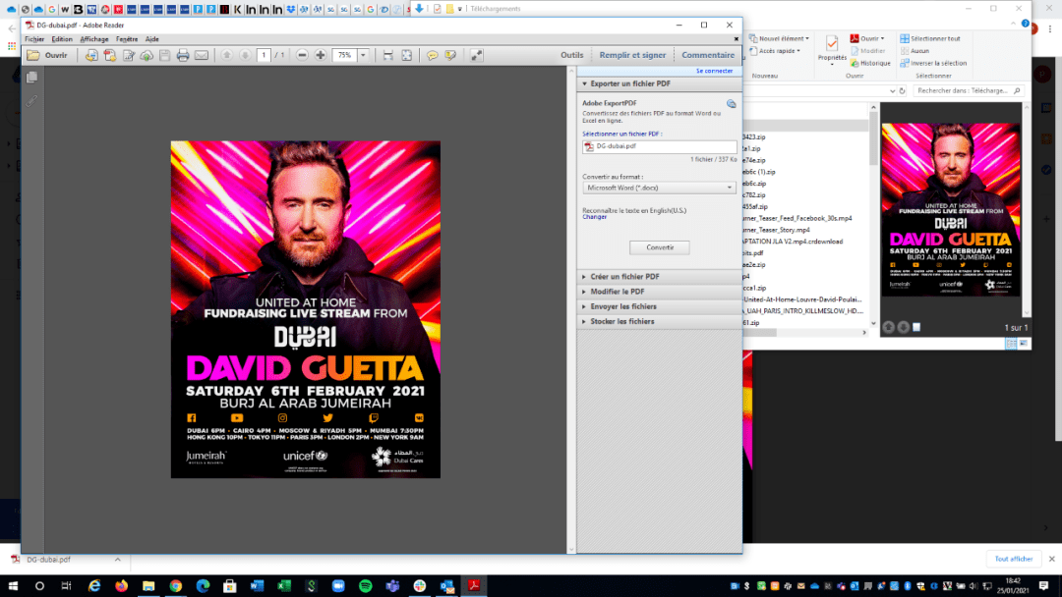Open the Microsoft Word format dropdown
The height and width of the screenshot is (597, 1062).
(659, 188)
